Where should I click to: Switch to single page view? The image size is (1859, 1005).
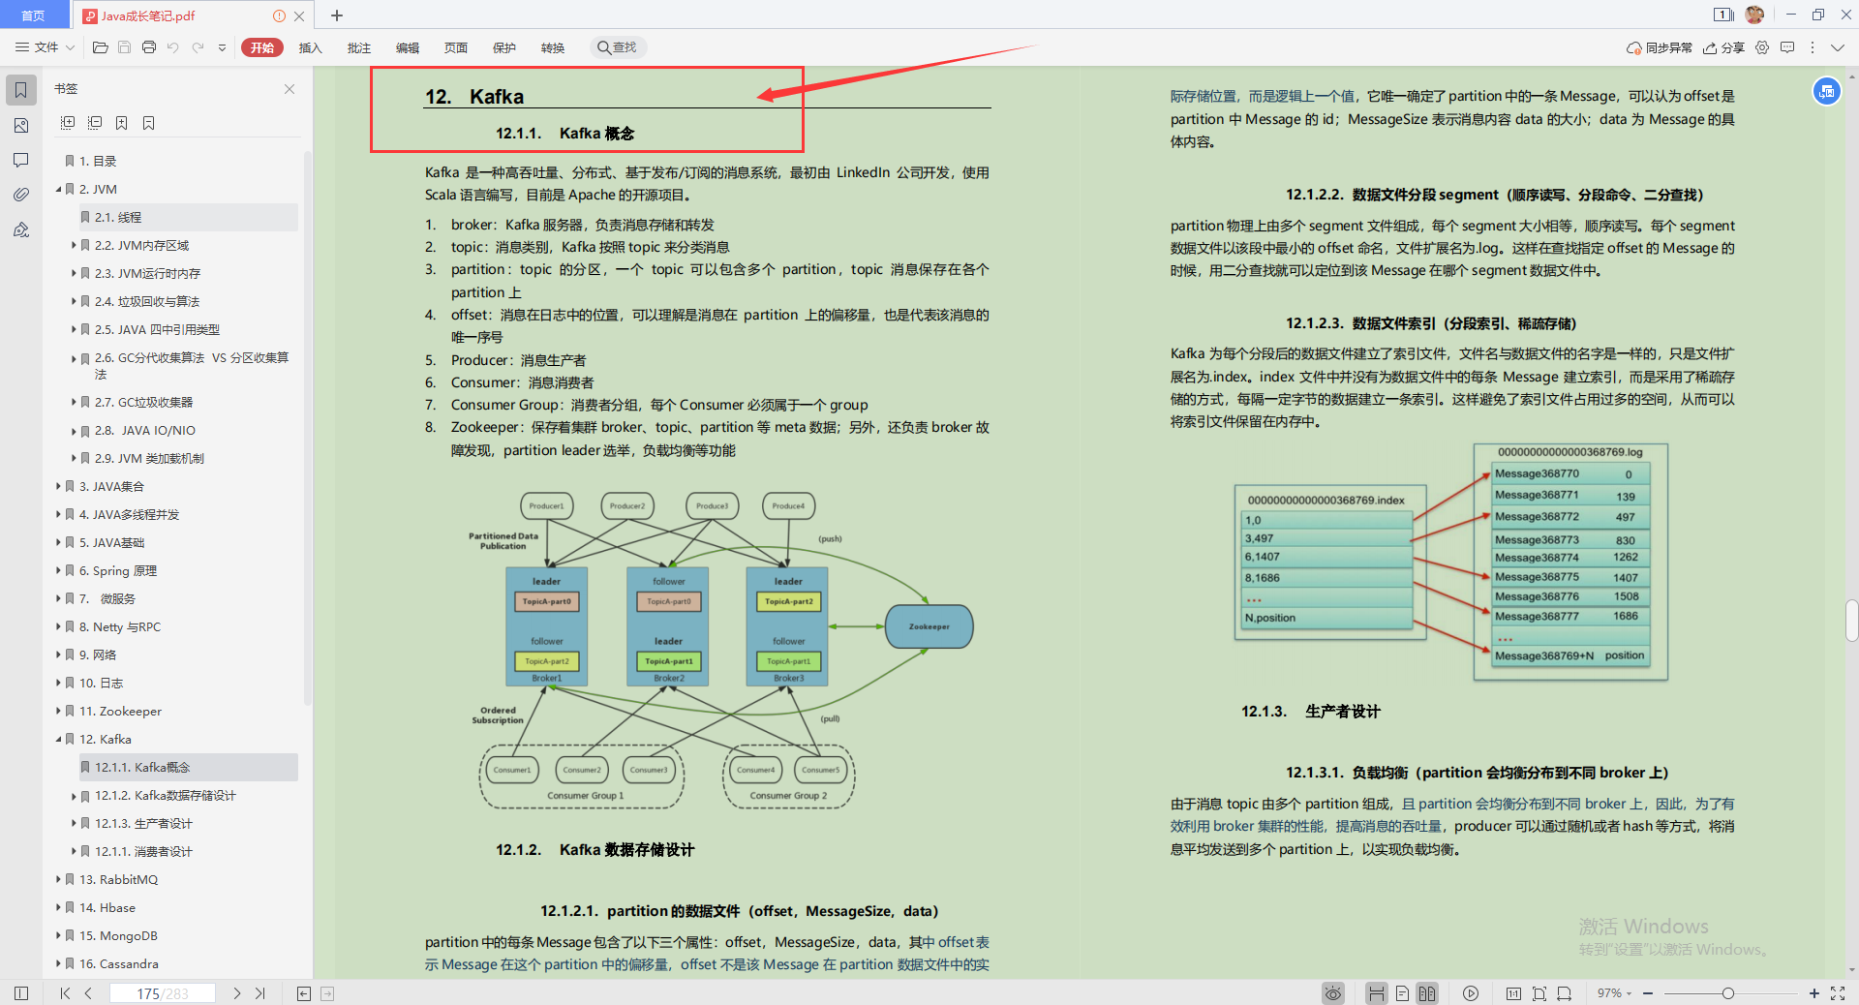[x=1402, y=993]
